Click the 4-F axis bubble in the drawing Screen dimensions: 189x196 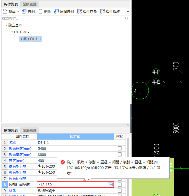(156, 72)
